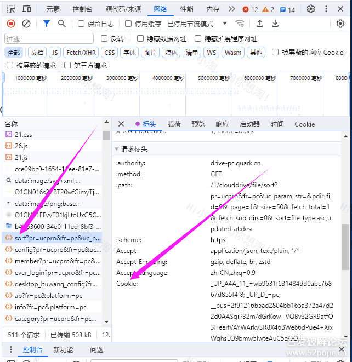Viewport: 352px width, 362px height.
Task: Click the 过滤 filter input field
Action: 49,38
